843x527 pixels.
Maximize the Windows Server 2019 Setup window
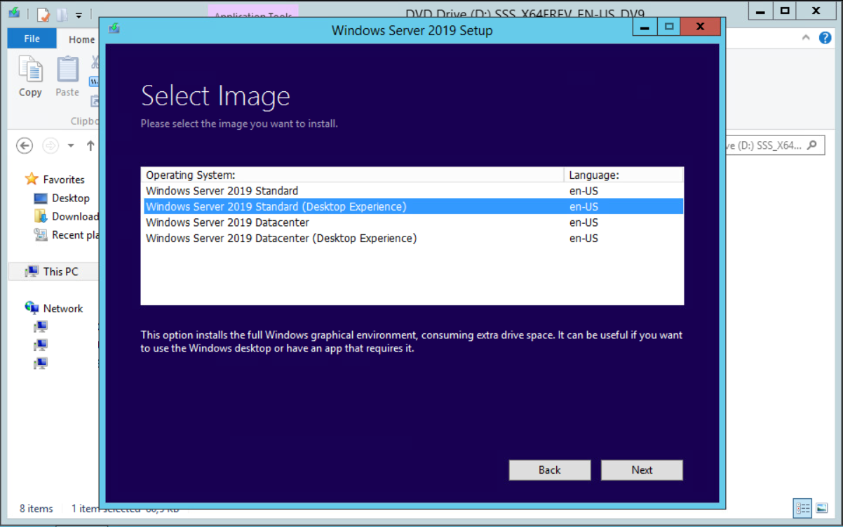coord(669,27)
